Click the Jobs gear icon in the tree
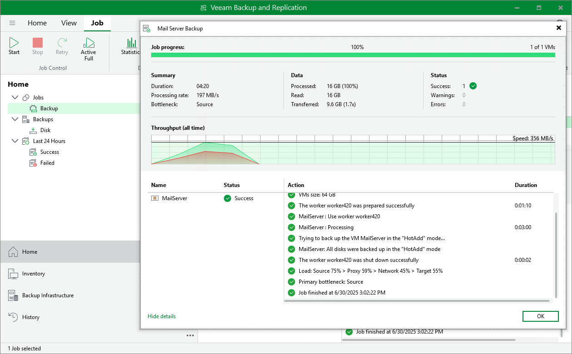The width and height of the screenshot is (572, 354). coord(26,98)
